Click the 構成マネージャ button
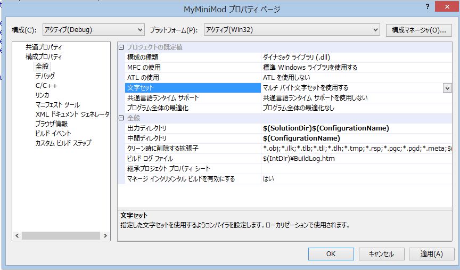The image size is (460, 270). (418, 30)
